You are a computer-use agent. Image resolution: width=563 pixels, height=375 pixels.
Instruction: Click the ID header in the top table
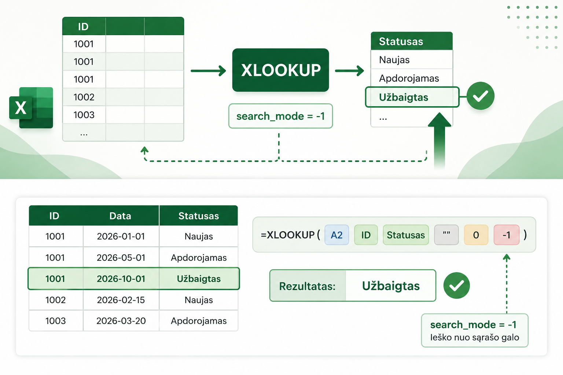83,26
